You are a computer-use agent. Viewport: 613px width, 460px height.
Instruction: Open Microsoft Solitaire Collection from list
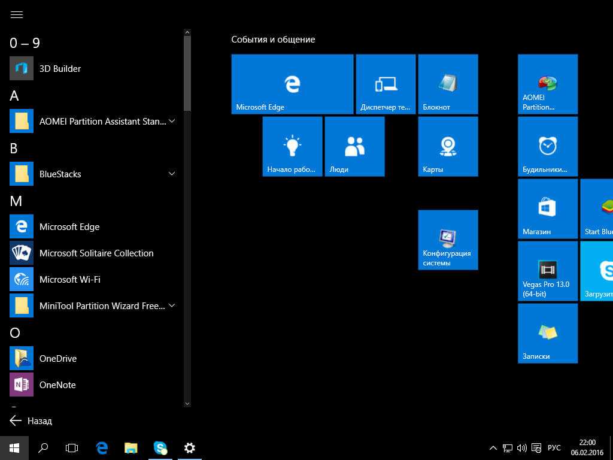(96, 253)
